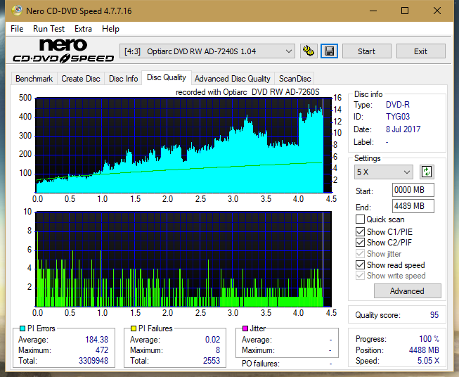Screen dimensions: 459x377
Task: Click the PI Failures Total value 2553
Action: pos(212,361)
